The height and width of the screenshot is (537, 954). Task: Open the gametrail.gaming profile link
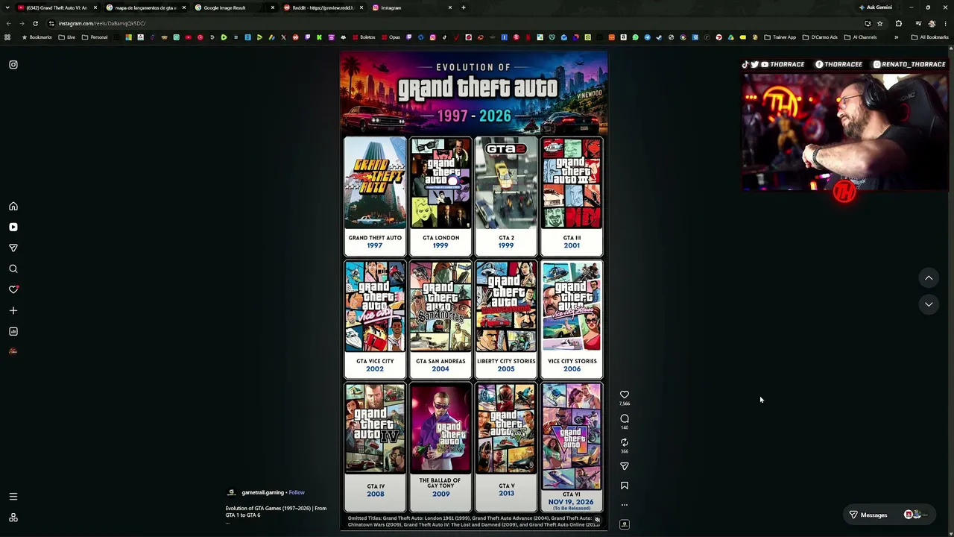coord(262,492)
